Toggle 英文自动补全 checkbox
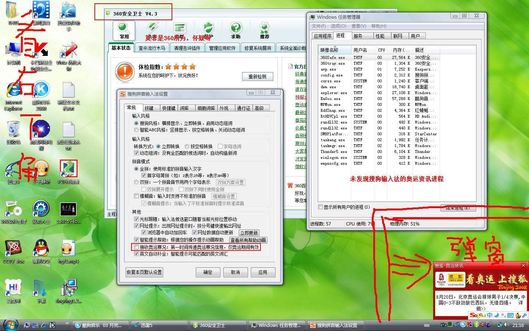The image size is (529, 331). [136, 254]
